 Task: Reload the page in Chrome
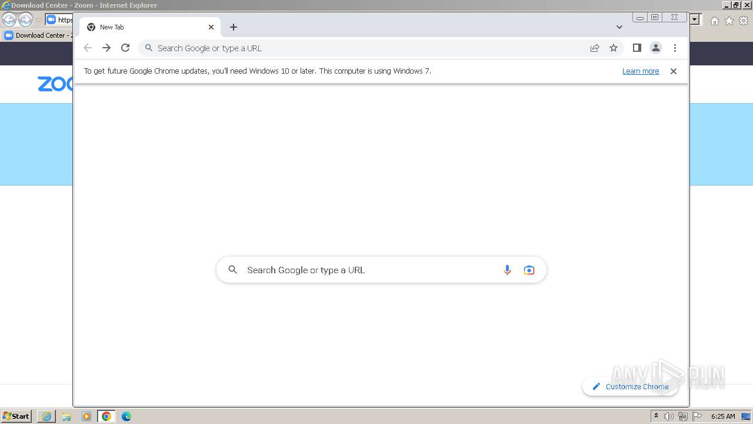click(125, 48)
